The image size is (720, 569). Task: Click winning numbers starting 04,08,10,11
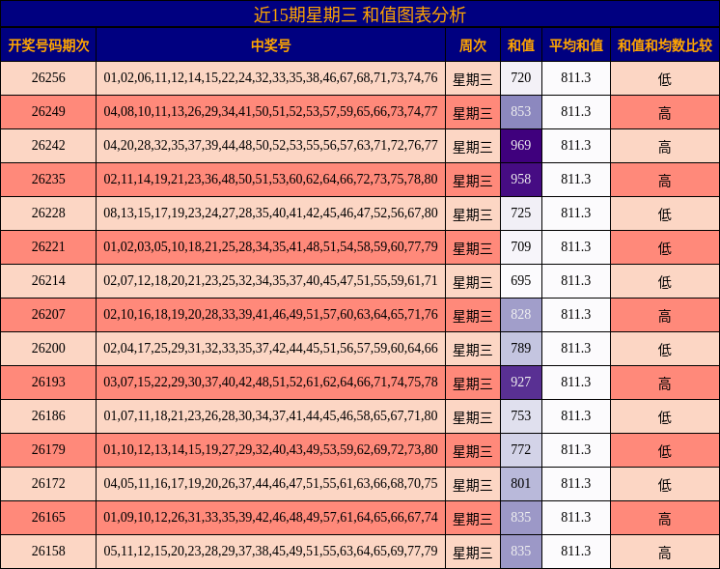(x=270, y=112)
